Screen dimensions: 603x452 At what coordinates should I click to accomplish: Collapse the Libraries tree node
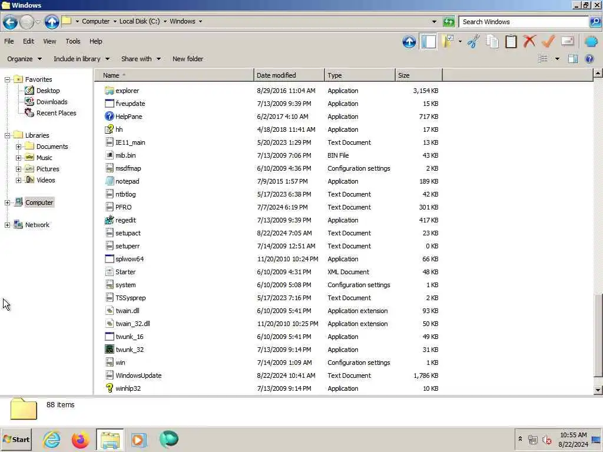point(7,135)
